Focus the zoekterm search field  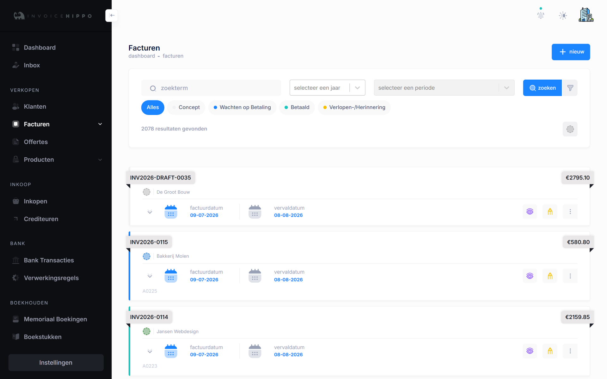click(211, 88)
